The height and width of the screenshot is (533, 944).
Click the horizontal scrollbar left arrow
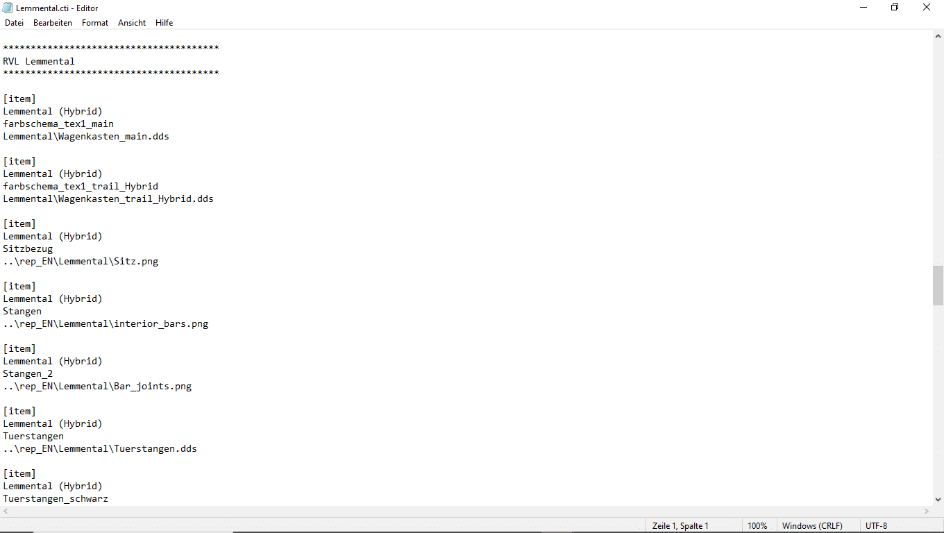[x=6, y=511]
